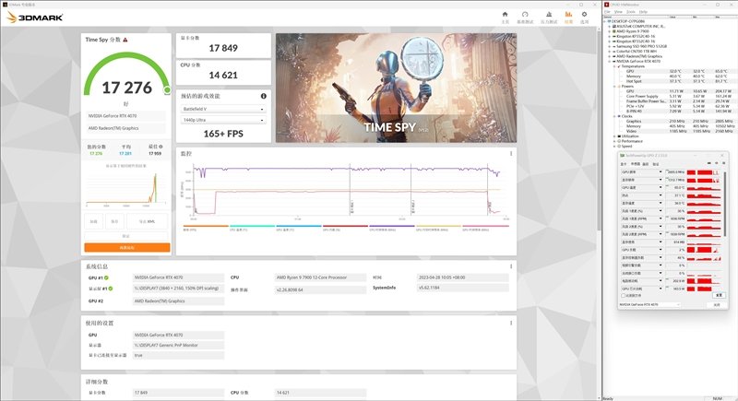Click the AMD Ryzen 9 7900 CPU icon
The image size is (738, 401).
pos(614,31)
